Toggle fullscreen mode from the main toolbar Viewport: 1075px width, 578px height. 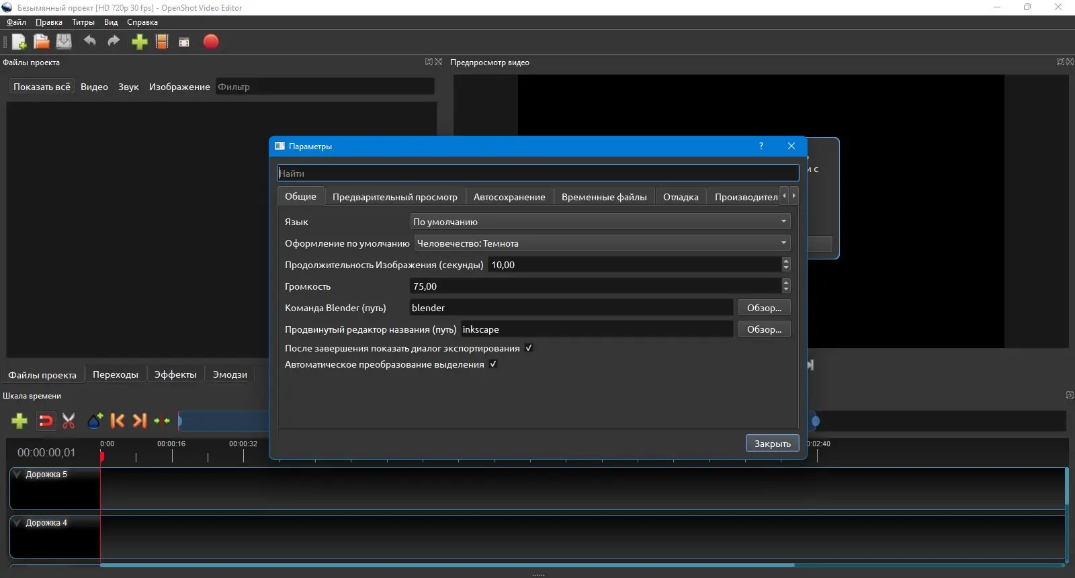point(184,42)
